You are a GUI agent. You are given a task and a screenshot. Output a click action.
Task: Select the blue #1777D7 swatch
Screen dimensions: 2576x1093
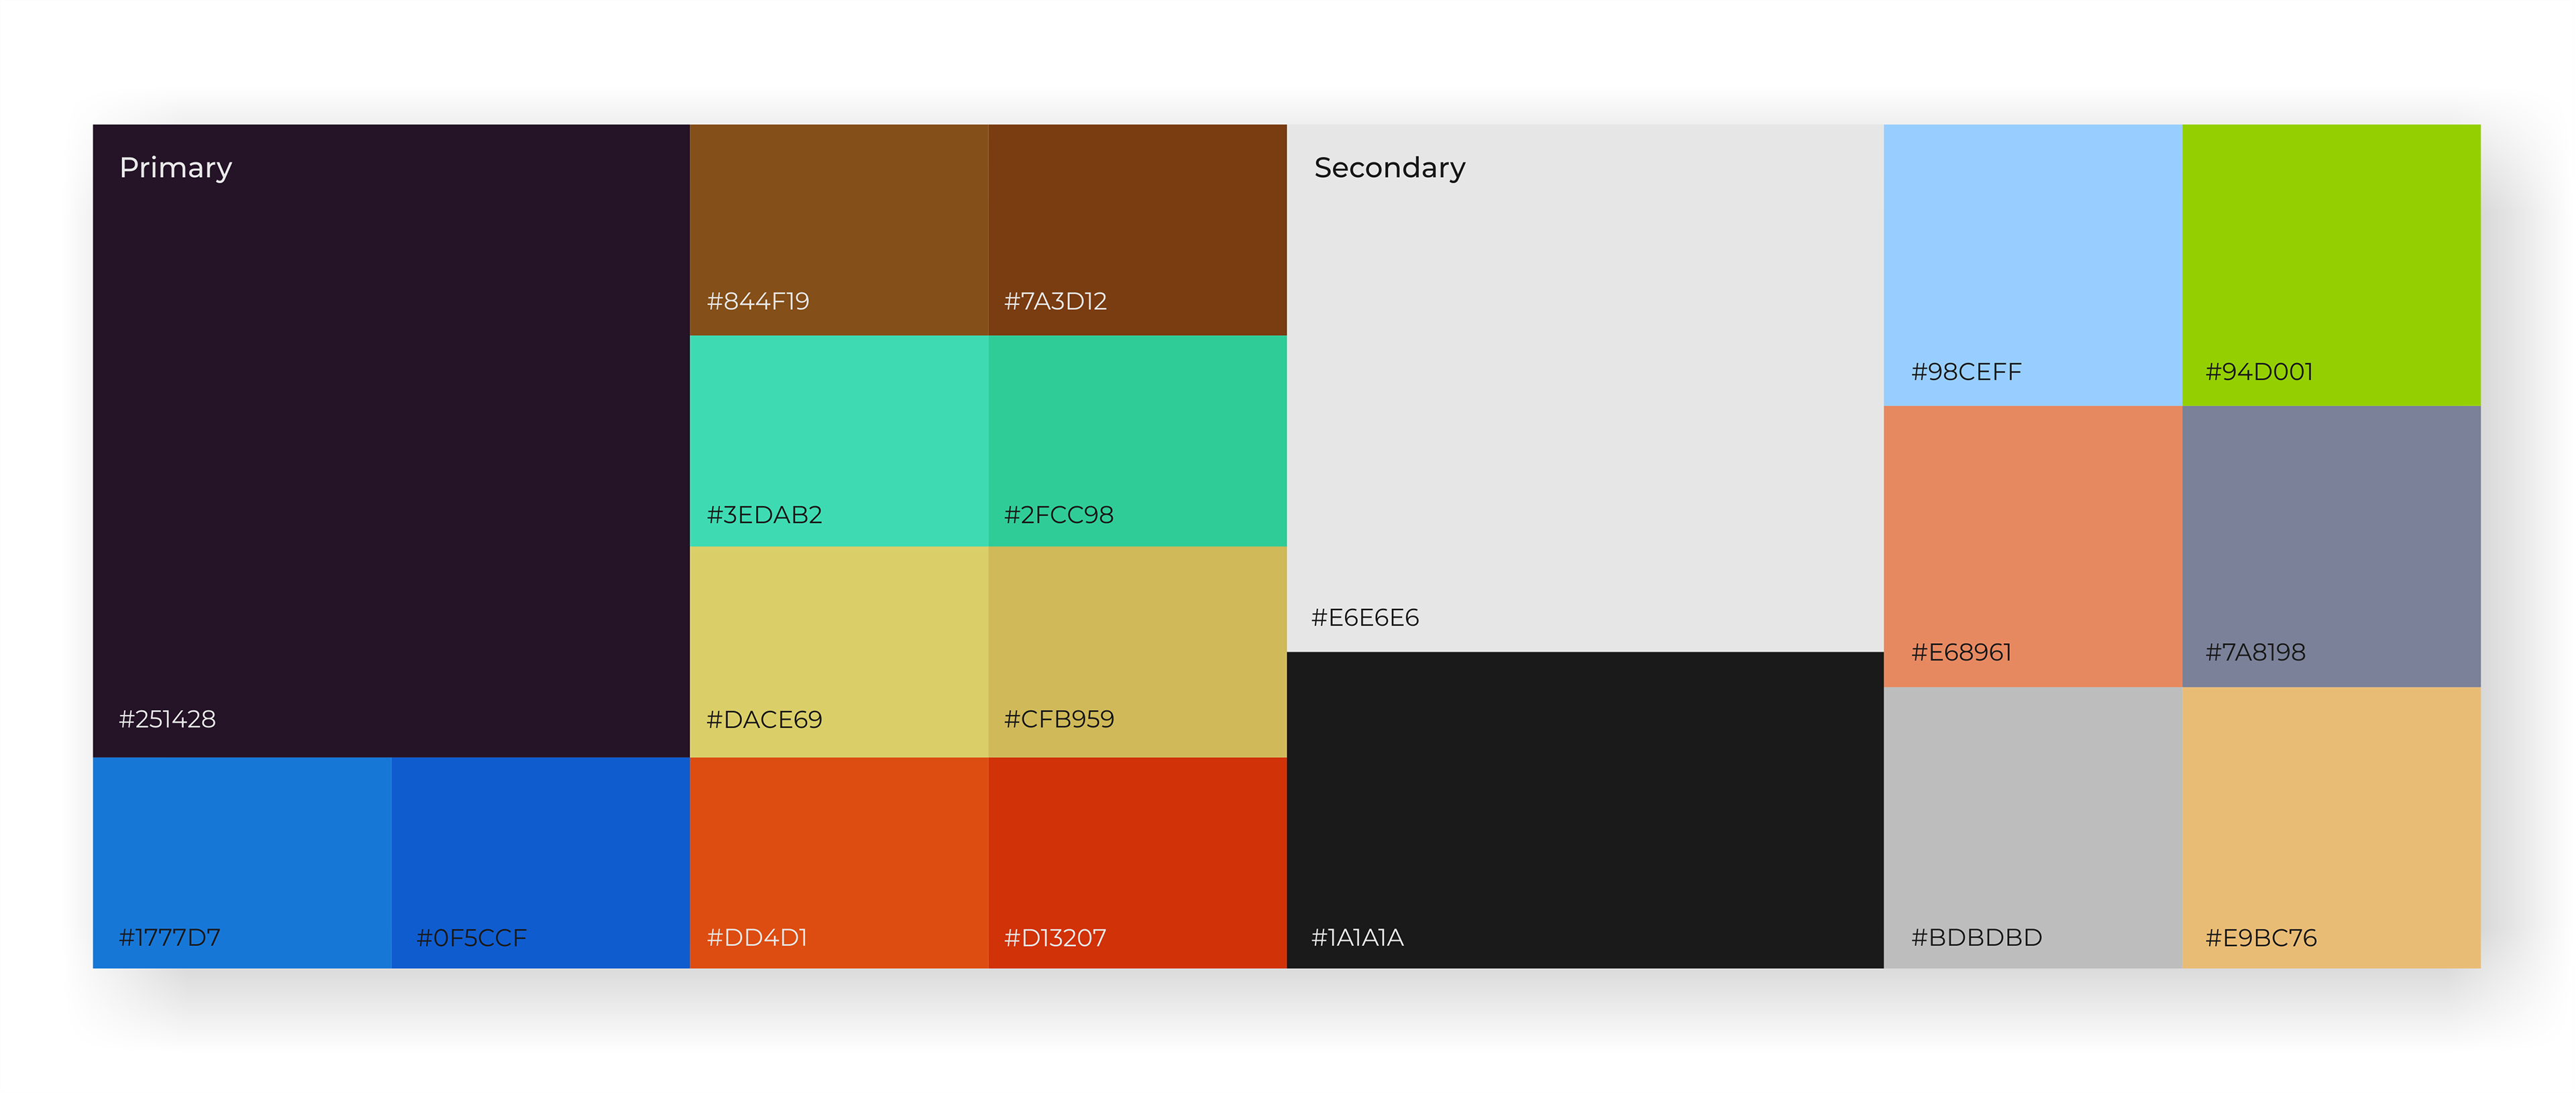242,862
